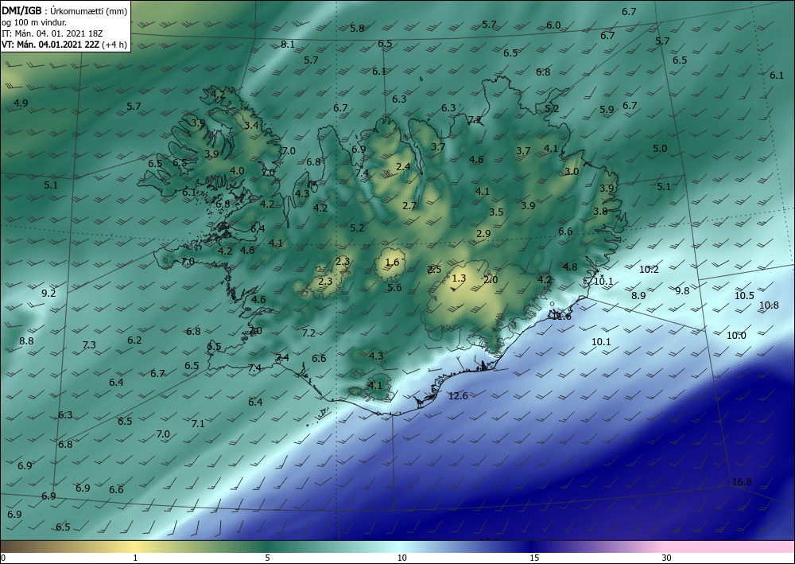Click the 2.0 value on the glacier
This screenshot has height=564, width=795.
[491, 279]
